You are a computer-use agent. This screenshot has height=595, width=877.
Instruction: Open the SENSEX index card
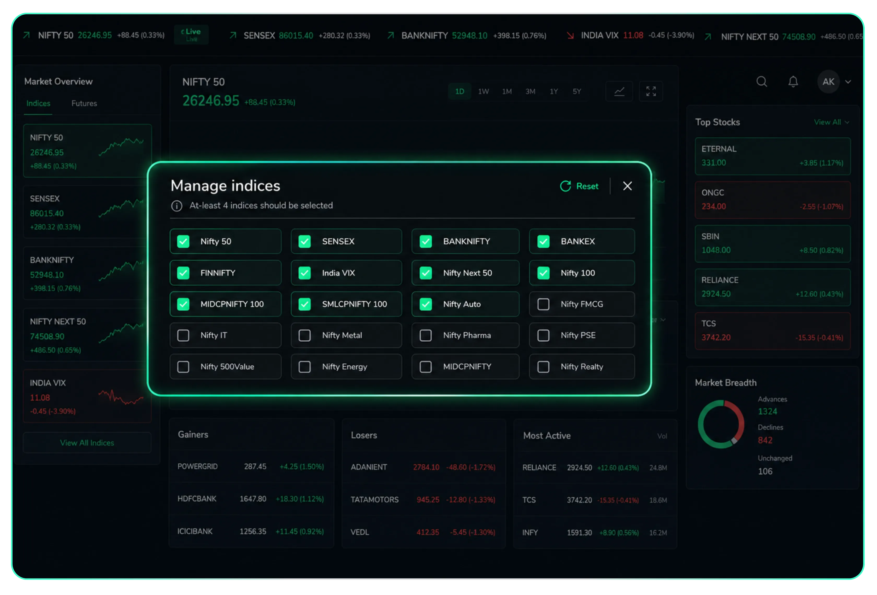[x=87, y=212]
